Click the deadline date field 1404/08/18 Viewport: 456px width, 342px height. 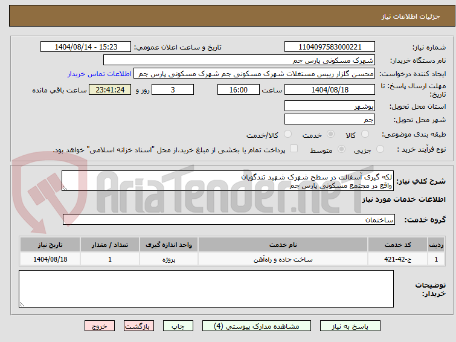pos(330,89)
